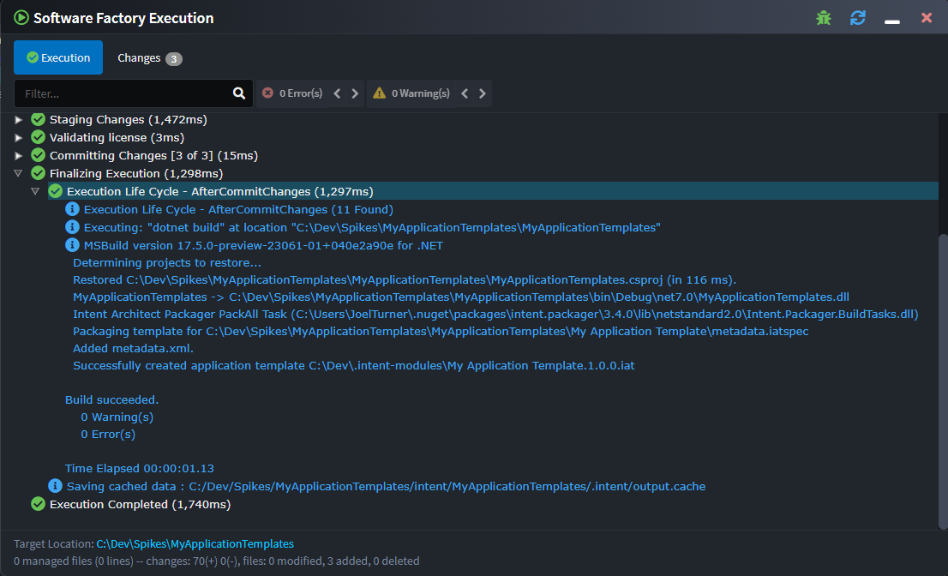Click the search magnifier icon in filter box

pyautogui.click(x=239, y=93)
